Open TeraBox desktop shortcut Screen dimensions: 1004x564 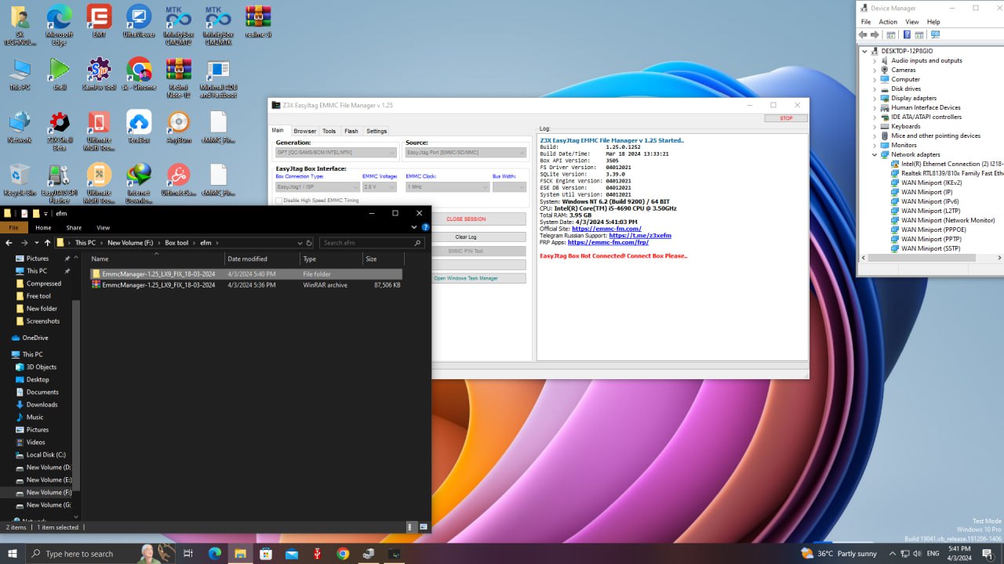click(x=139, y=127)
